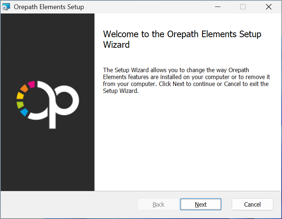Minimize the Orepath Elements Setup window
282x219 pixels.
(x=218, y=7)
